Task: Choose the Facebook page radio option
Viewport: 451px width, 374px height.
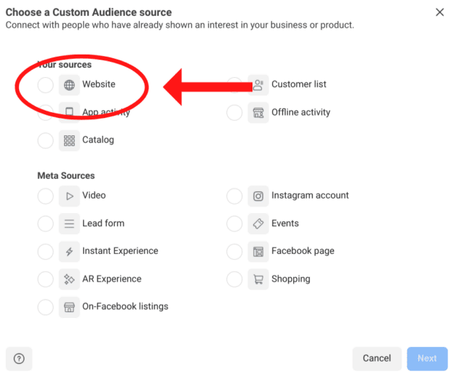Action: (x=234, y=252)
